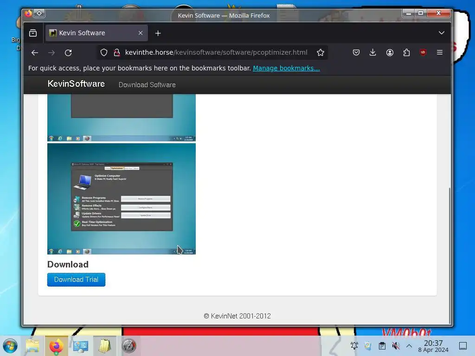The image size is (475, 356).
Task: Open the Download Software nav item
Action: pos(147,85)
